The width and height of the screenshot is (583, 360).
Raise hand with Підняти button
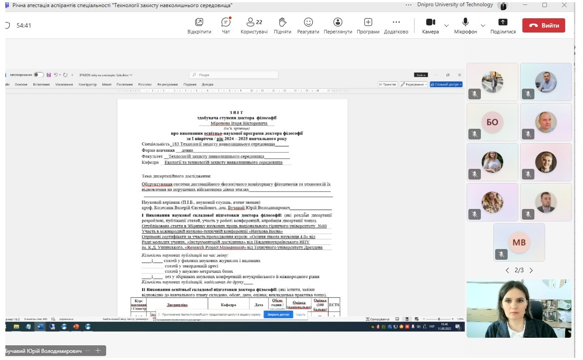[282, 25]
